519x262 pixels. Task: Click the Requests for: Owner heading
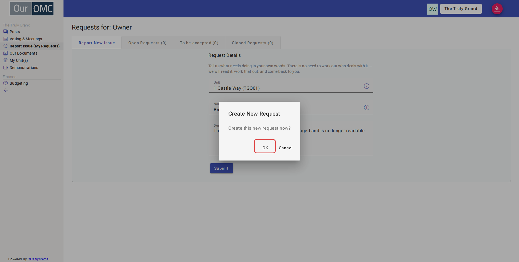pyautogui.click(x=102, y=27)
